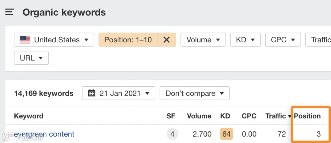331x143 pixels.
Task: Open the evergreen content keyword link
Action: tap(44, 134)
